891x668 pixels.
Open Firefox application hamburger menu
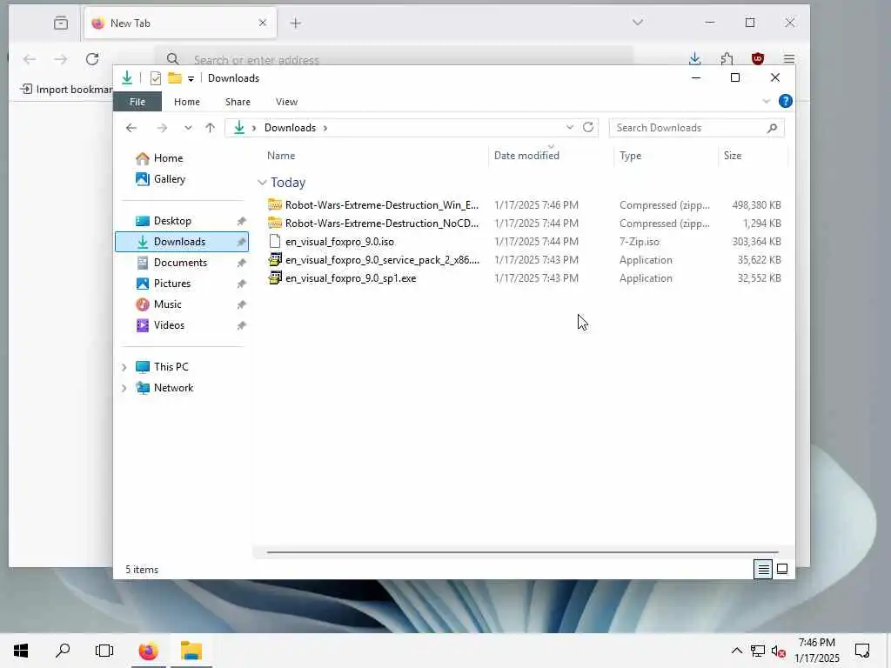(x=788, y=59)
